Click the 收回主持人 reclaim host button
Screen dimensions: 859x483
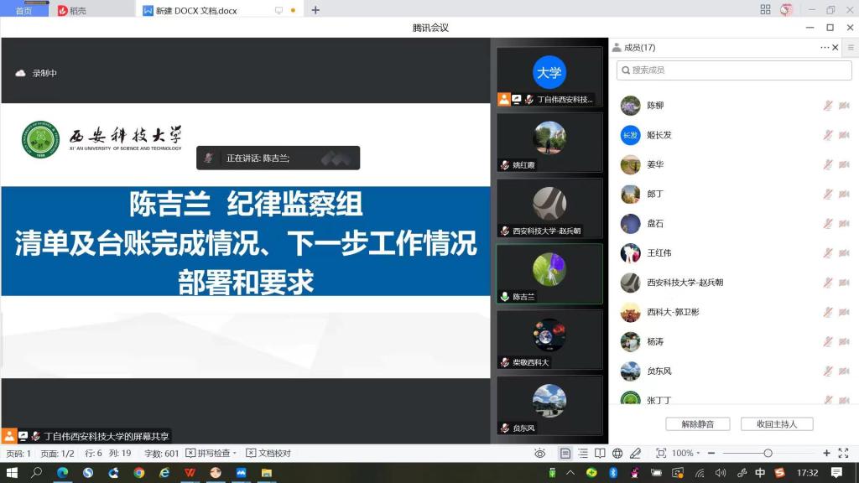[x=776, y=424]
